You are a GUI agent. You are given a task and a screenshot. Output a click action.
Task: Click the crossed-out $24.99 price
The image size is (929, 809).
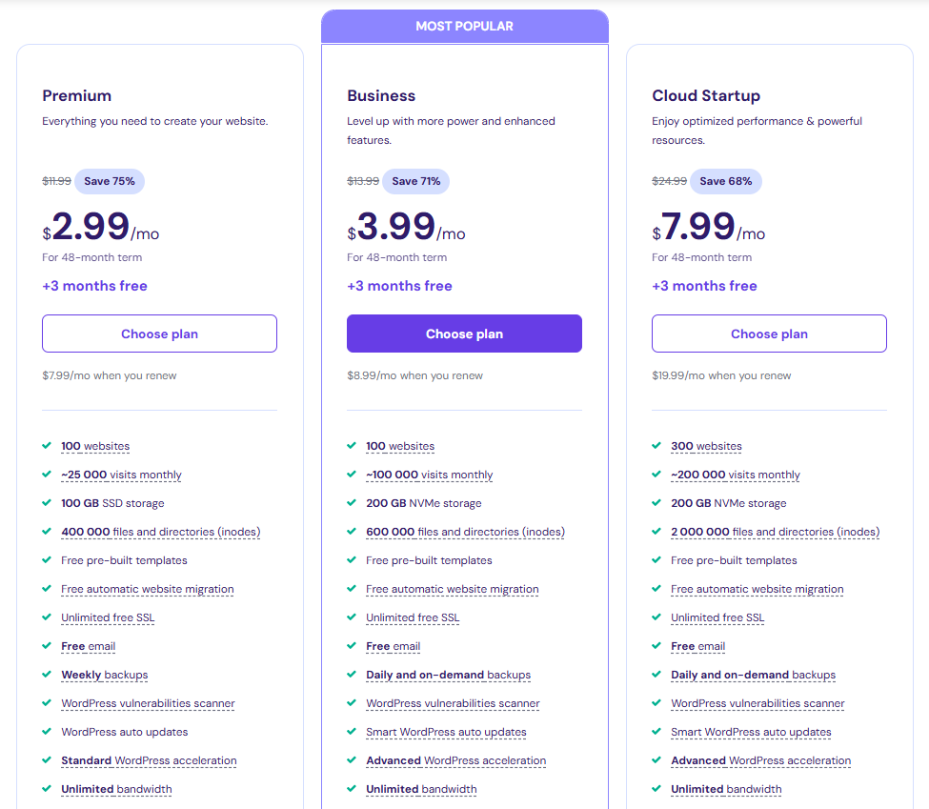[670, 181]
